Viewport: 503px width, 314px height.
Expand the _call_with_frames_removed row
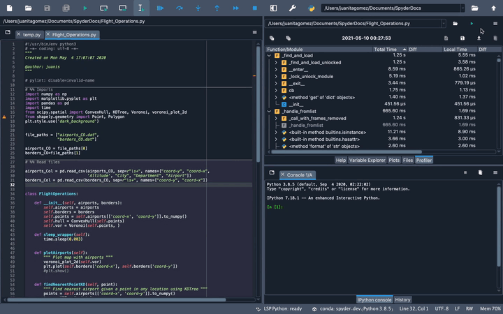(276, 119)
